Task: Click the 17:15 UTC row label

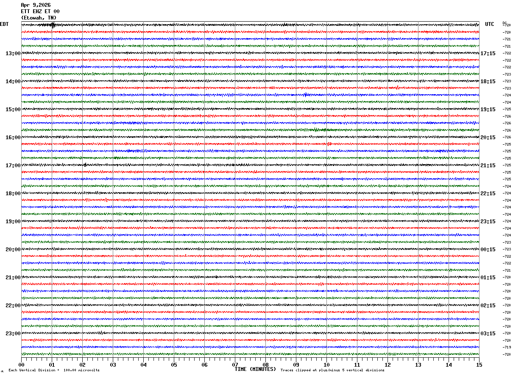Action: [x=488, y=53]
